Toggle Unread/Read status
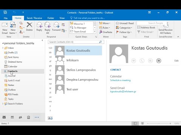Image resolution: width=181 pixels, height=135 pixels. click(125, 23)
